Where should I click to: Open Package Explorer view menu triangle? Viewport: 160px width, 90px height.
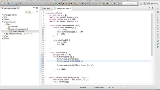[x=37, y=12]
